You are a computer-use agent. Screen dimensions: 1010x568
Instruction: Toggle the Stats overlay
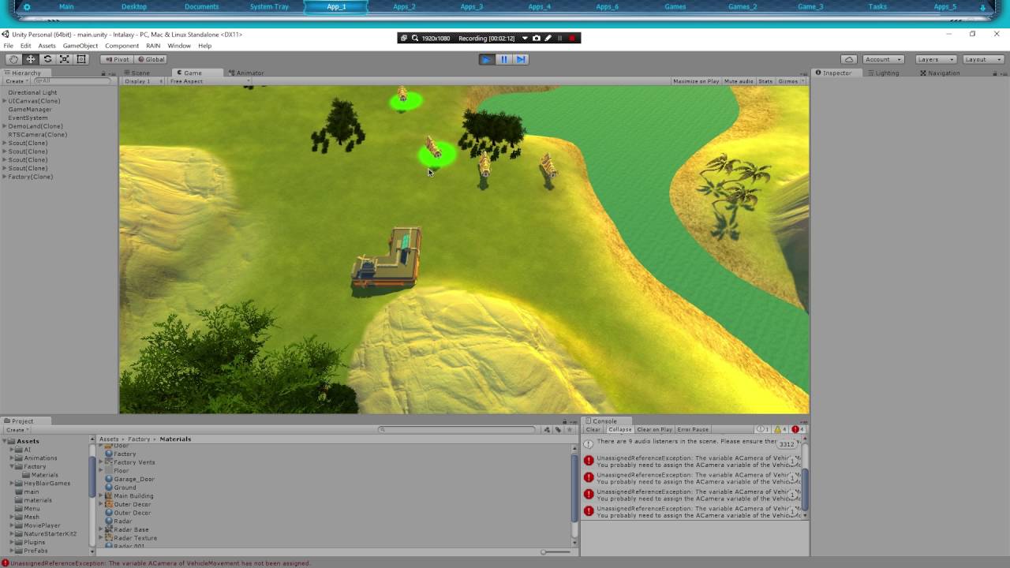tap(765, 81)
